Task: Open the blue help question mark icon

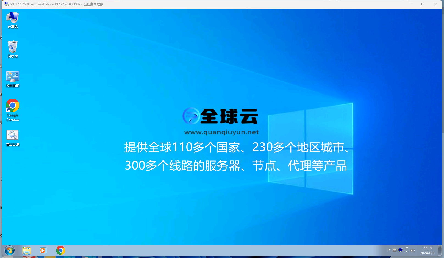Action: (x=401, y=250)
